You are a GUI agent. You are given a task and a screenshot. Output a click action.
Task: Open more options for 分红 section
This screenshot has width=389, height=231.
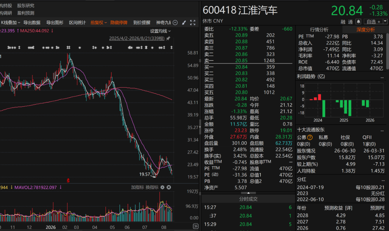[382, 180]
